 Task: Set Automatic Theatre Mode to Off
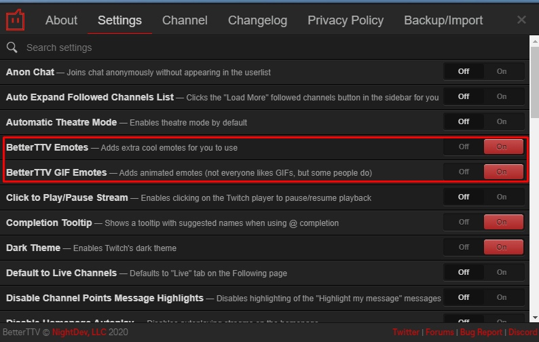click(x=464, y=121)
